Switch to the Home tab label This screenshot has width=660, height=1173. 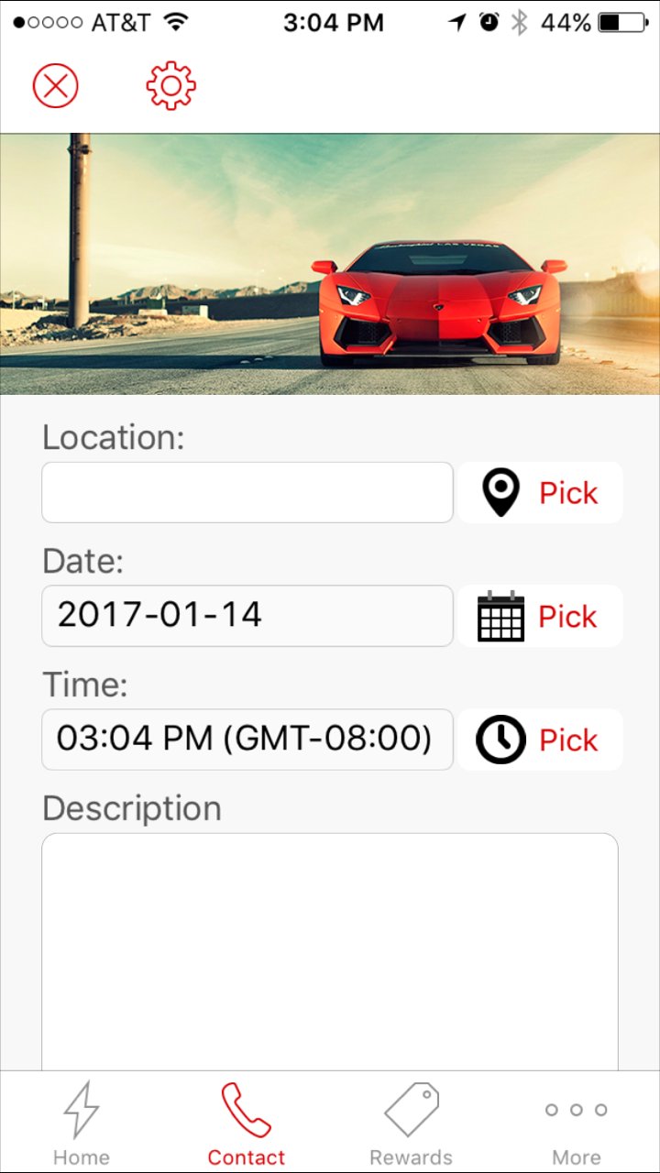coord(82,1157)
